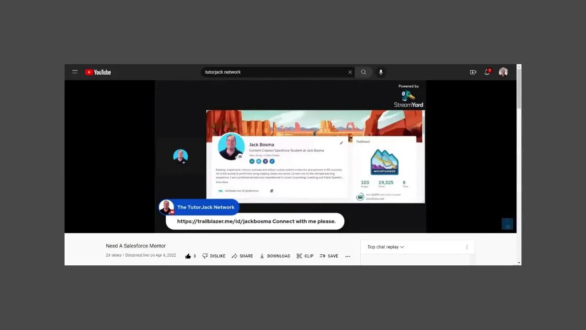Click the DOWNLOAD button

coord(275,256)
